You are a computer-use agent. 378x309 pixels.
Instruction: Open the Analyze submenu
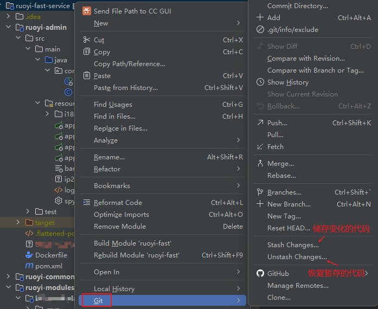point(162,140)
